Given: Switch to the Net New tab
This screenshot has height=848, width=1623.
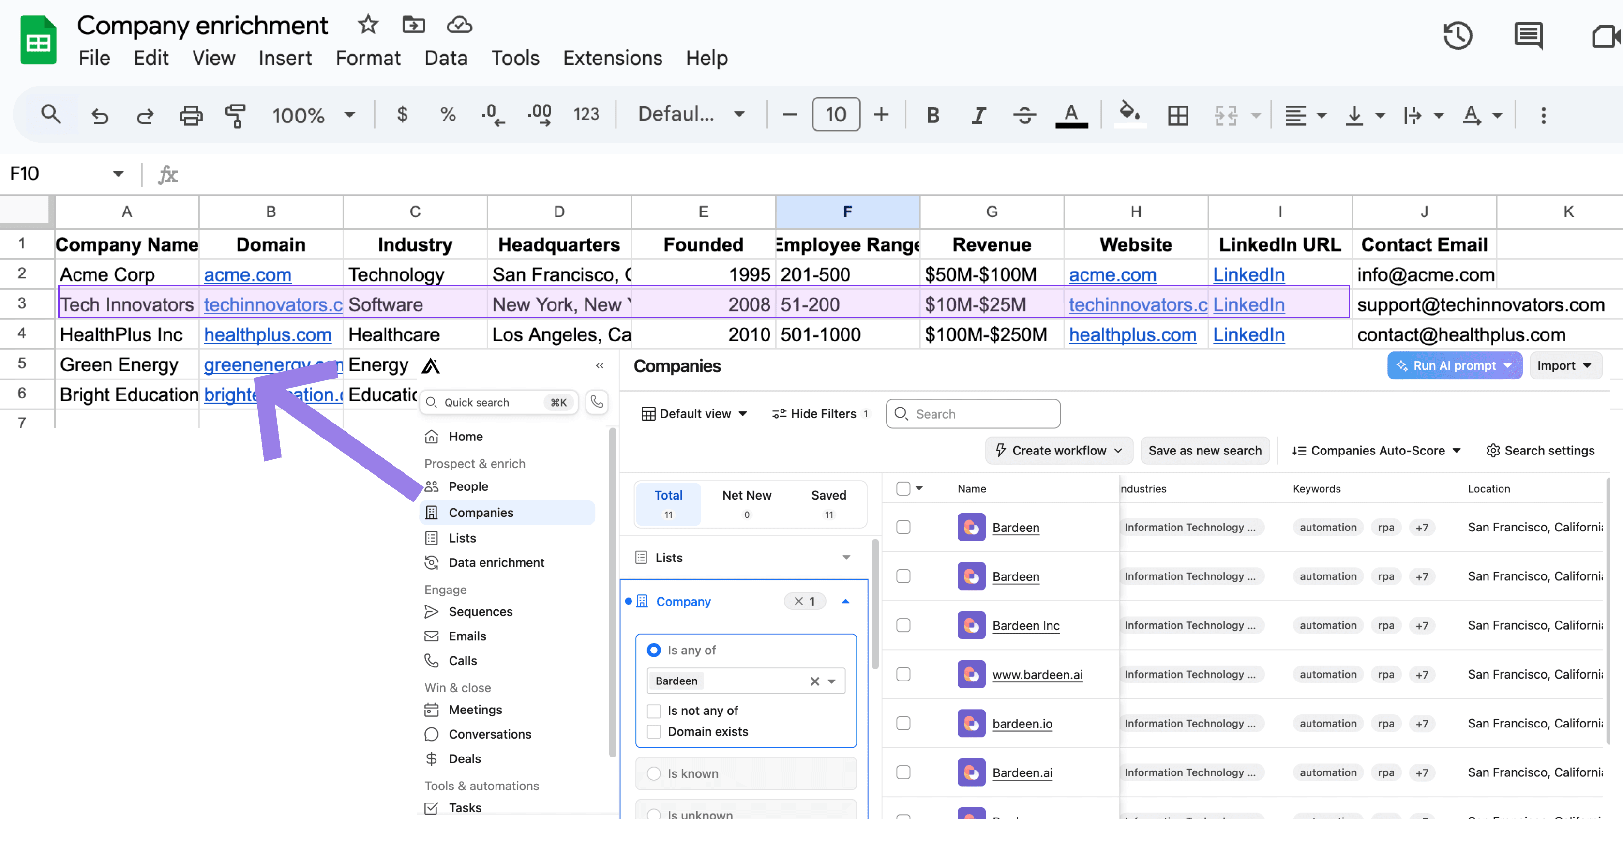Looking at the screenshot, I should pyautogui.click(x=746, y=503).
